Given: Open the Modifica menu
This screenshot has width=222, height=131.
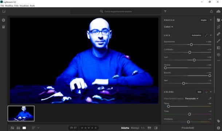Looking at the screenshot, I should pos(9,6).
